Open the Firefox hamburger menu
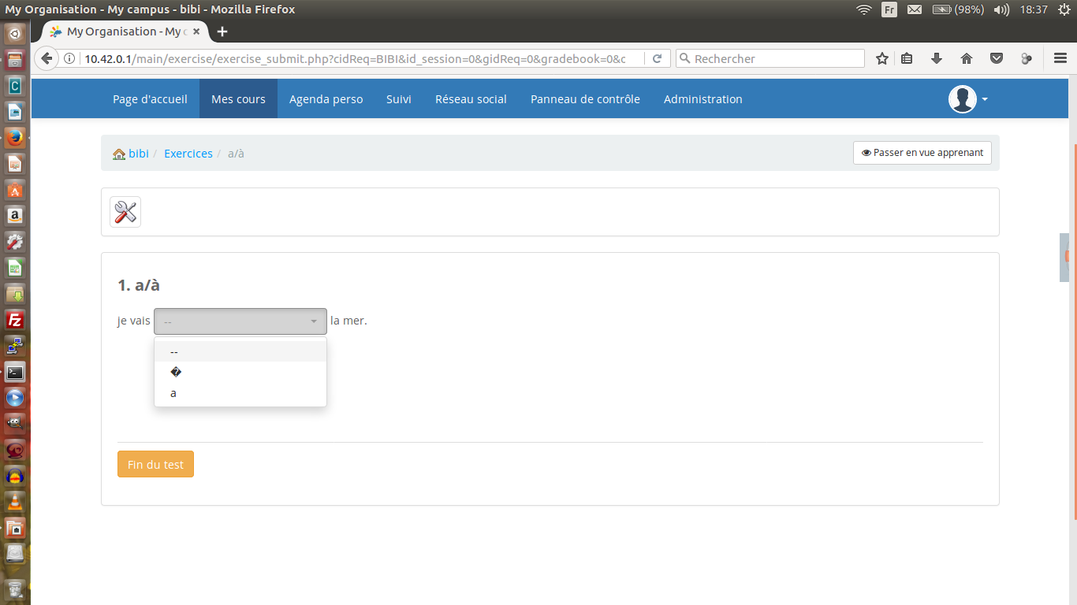Screen dimensions: 1077x605 [1060, 58]
